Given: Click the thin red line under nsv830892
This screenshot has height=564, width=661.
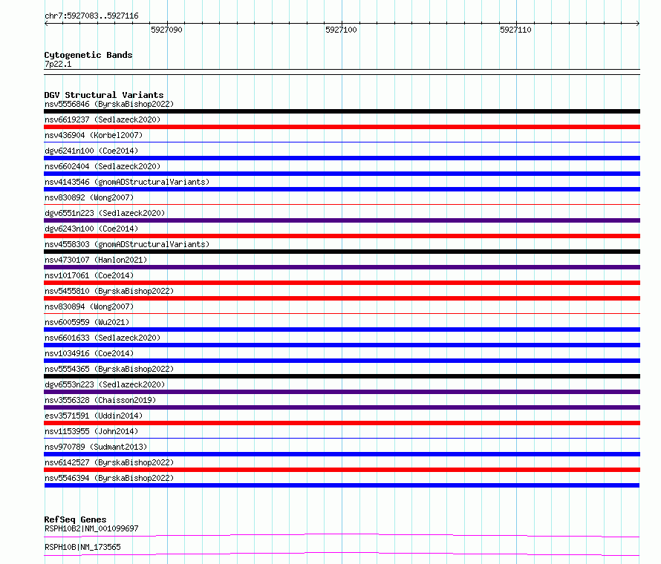Looking at the screenshot, I should click(342, 205).
